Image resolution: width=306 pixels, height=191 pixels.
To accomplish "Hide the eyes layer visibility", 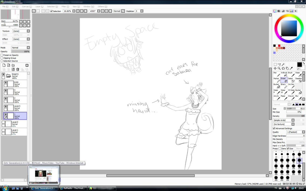I will click(x=5, y=83).
